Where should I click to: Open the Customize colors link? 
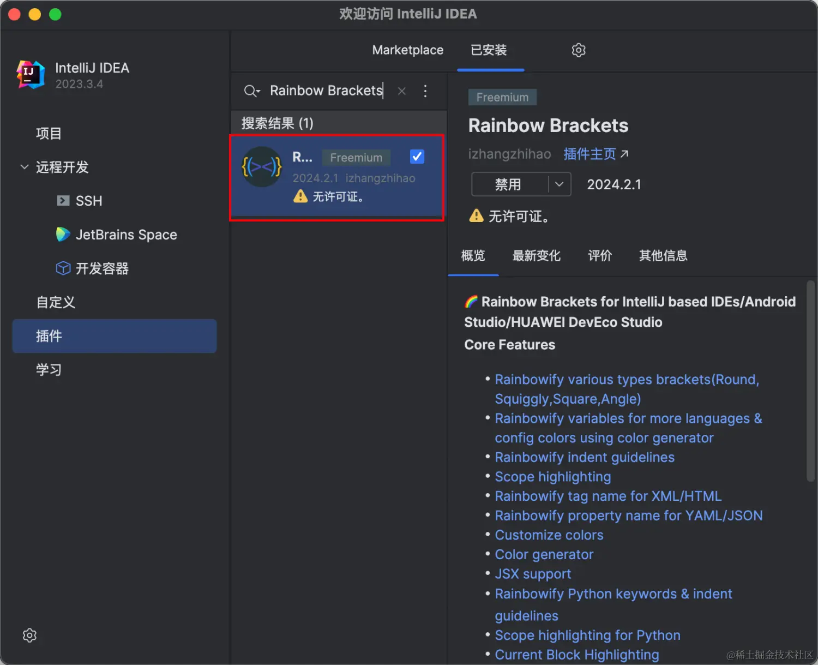[549, 535]
